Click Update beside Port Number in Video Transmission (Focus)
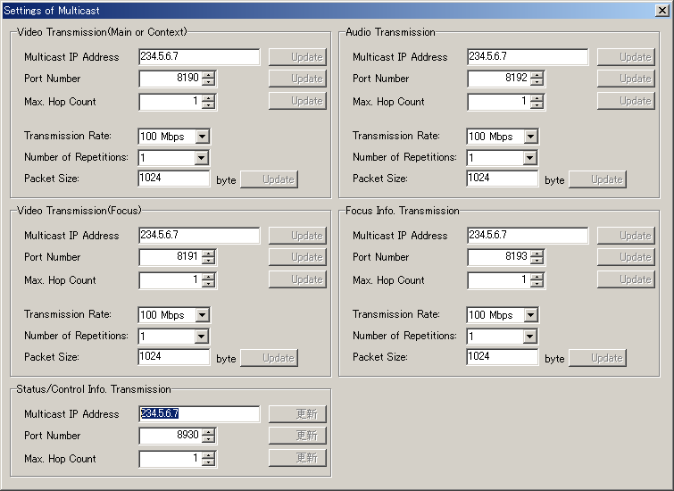 [297, 257]
